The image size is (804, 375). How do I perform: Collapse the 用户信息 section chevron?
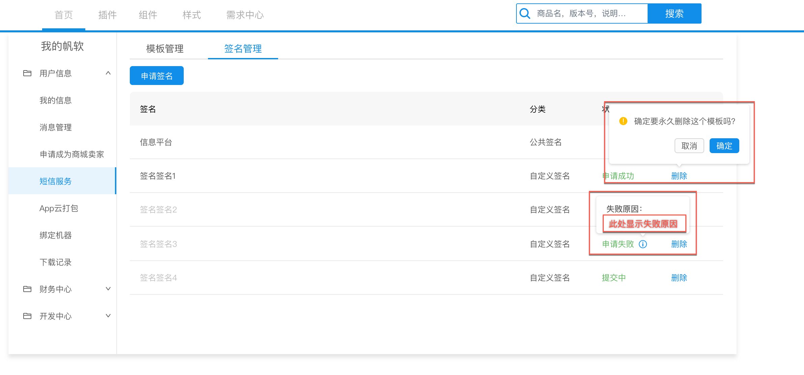point(108,73)
